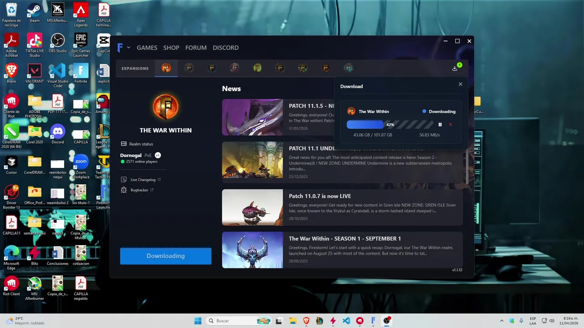The width and height of the screenshot is (584, 328).
Task: Open Driver Booster 13 desktop shortcut
Action: 11,197
